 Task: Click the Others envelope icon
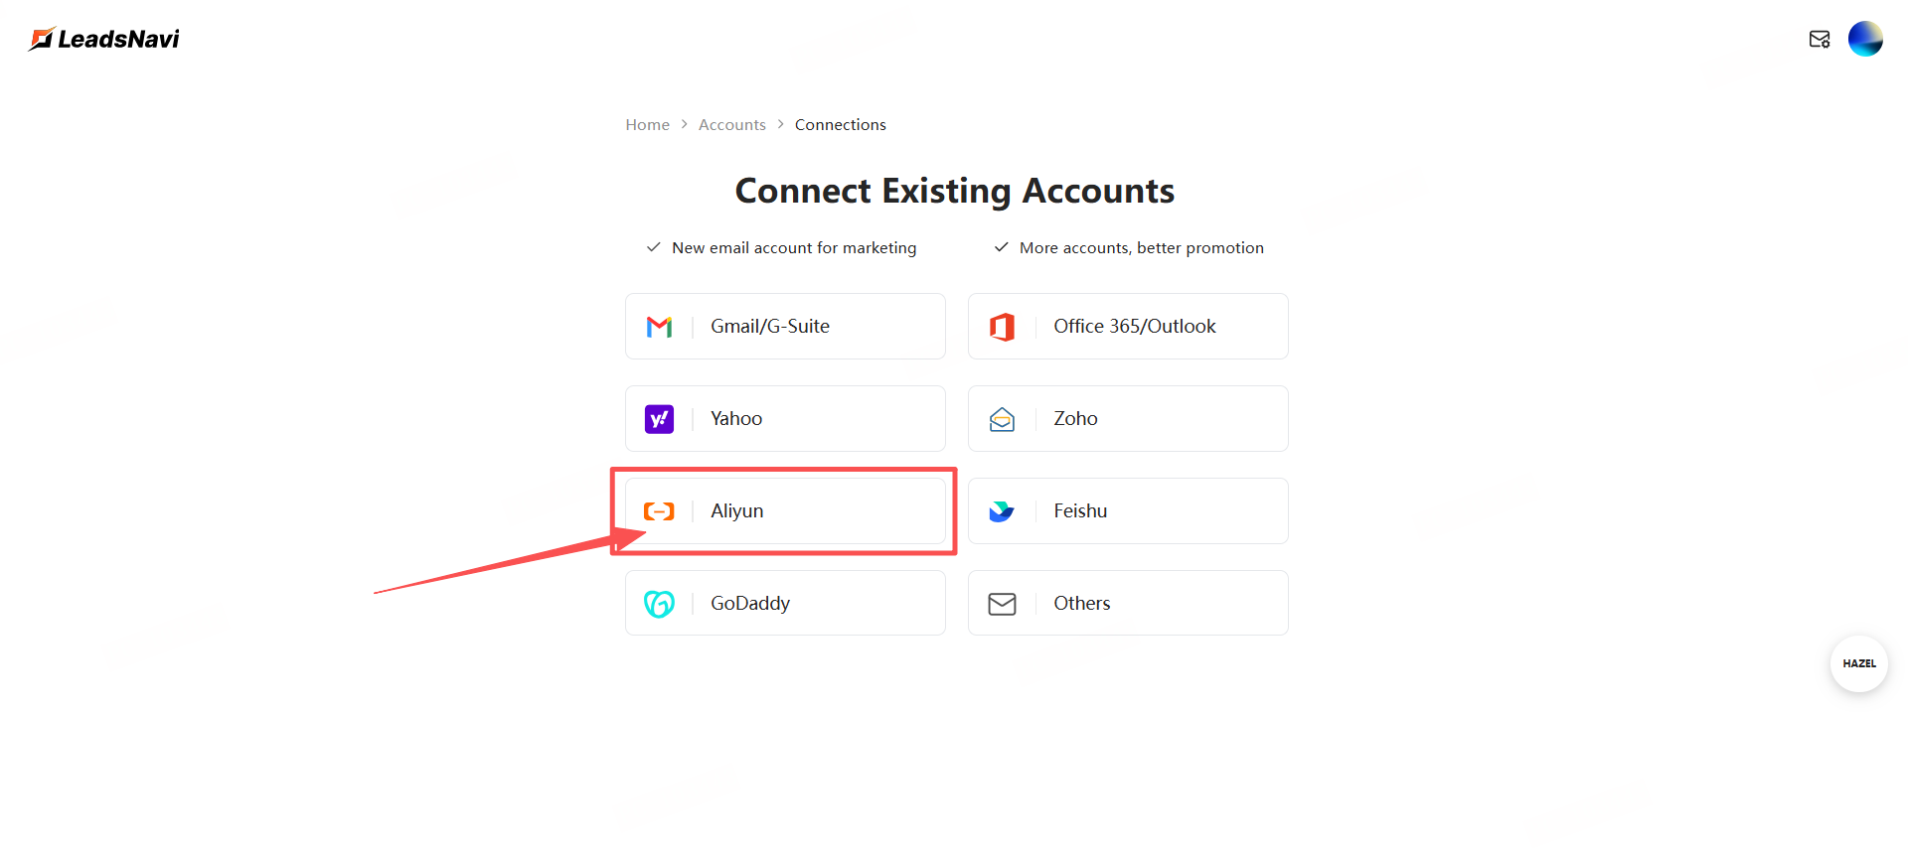point(1002,604)
